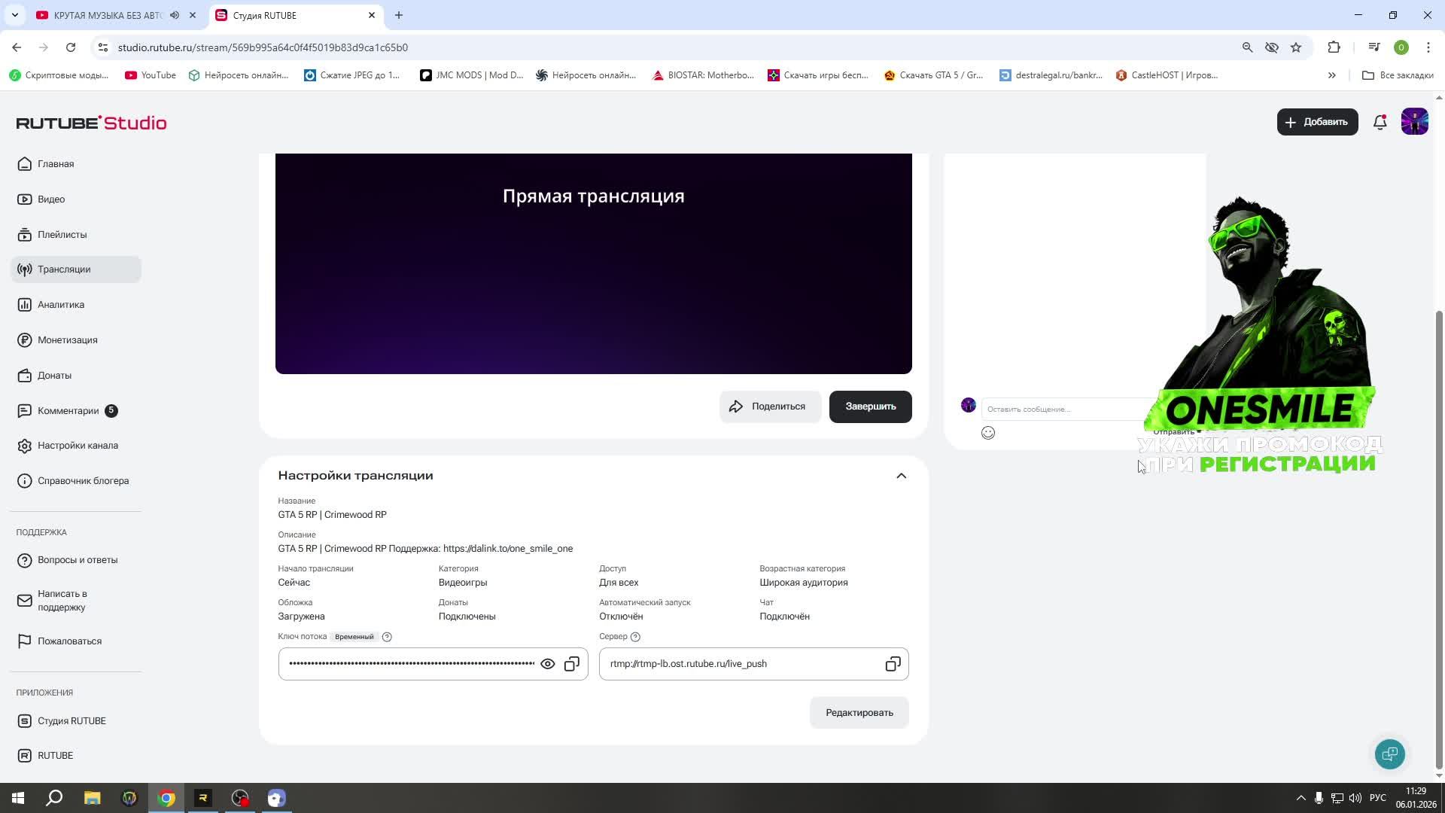Image resolution: width=1445 pixels, height=813 pixels.
Task: Go to the Комментарии sidebar item
Action: [68, 411]
